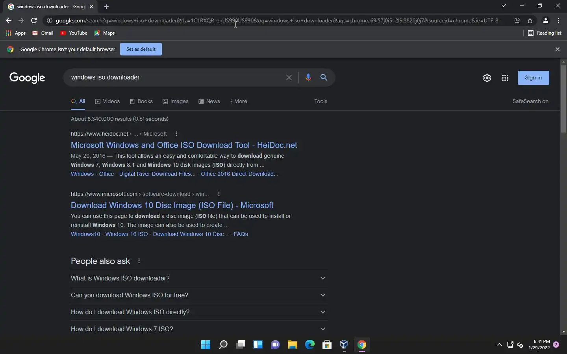Open taskbar Search
Viewport: 567px width, 354px height.
click(x=223, y=345)
